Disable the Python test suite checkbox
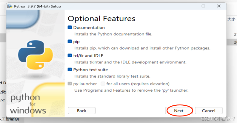 [x=70, y=70]
